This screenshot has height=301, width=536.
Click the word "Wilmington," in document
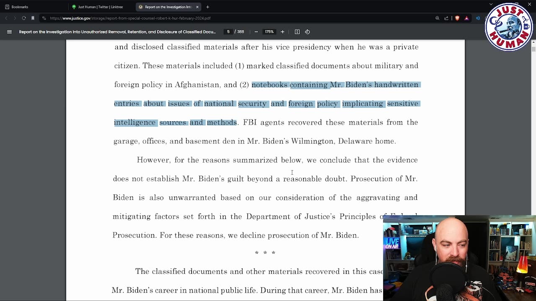click(x=313, y=141)
